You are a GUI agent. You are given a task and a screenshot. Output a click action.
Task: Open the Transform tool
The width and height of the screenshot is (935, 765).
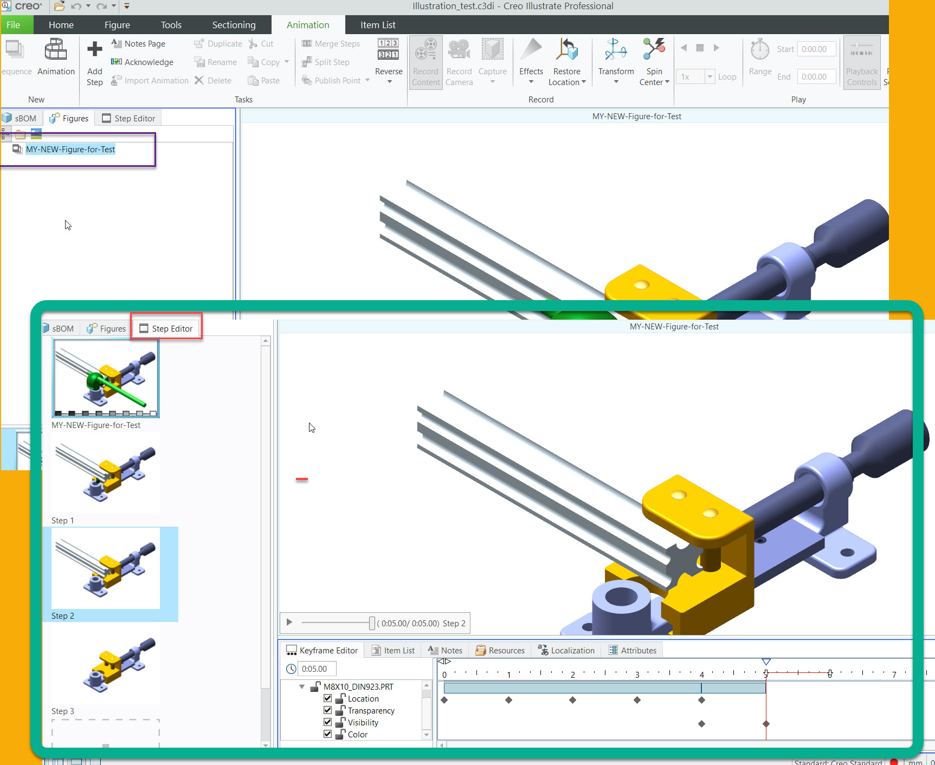coord(616,50)
